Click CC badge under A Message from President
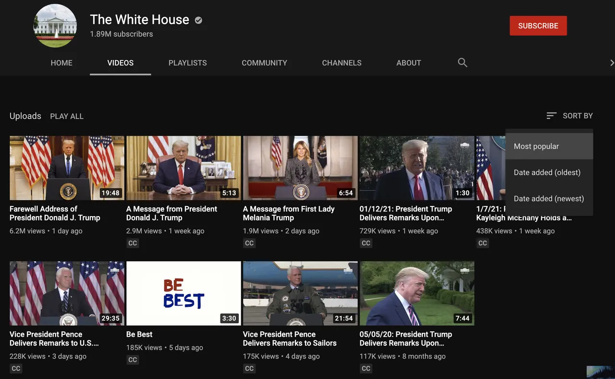This screenshot has width=615, height=379. click(133, 243)
